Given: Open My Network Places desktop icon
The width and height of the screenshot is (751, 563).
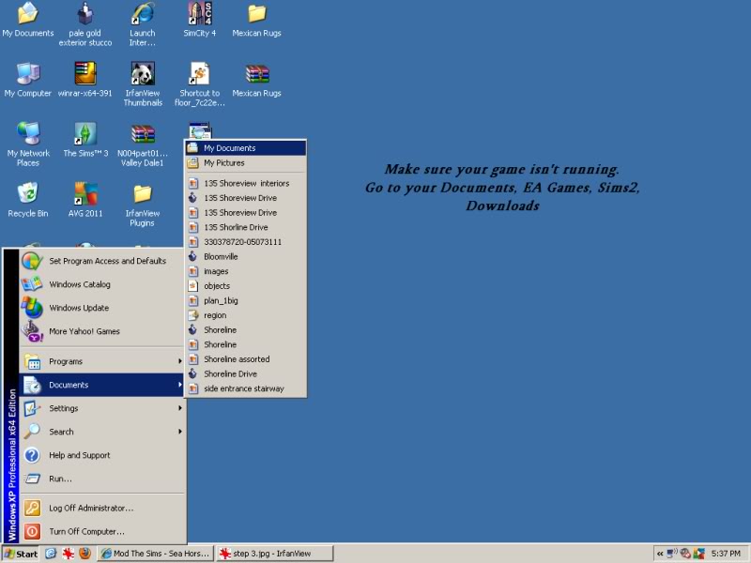Looking at the screenshot, I should pyautogui.click(x=28, y=145).
